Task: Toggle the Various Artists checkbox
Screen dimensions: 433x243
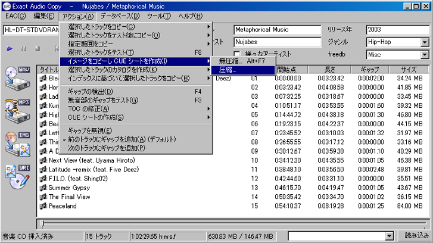Action: pyautogui.click(x=236, y=54)
